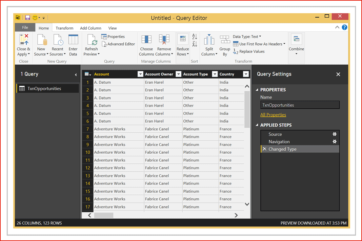
Task: Expand the Data Type: Text dropdown
Action: (247, 37)
